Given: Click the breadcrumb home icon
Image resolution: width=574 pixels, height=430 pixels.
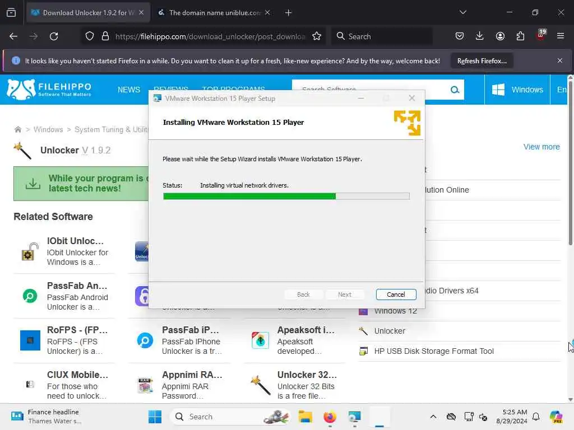Looking at the screenshot, I should point(17,129).
